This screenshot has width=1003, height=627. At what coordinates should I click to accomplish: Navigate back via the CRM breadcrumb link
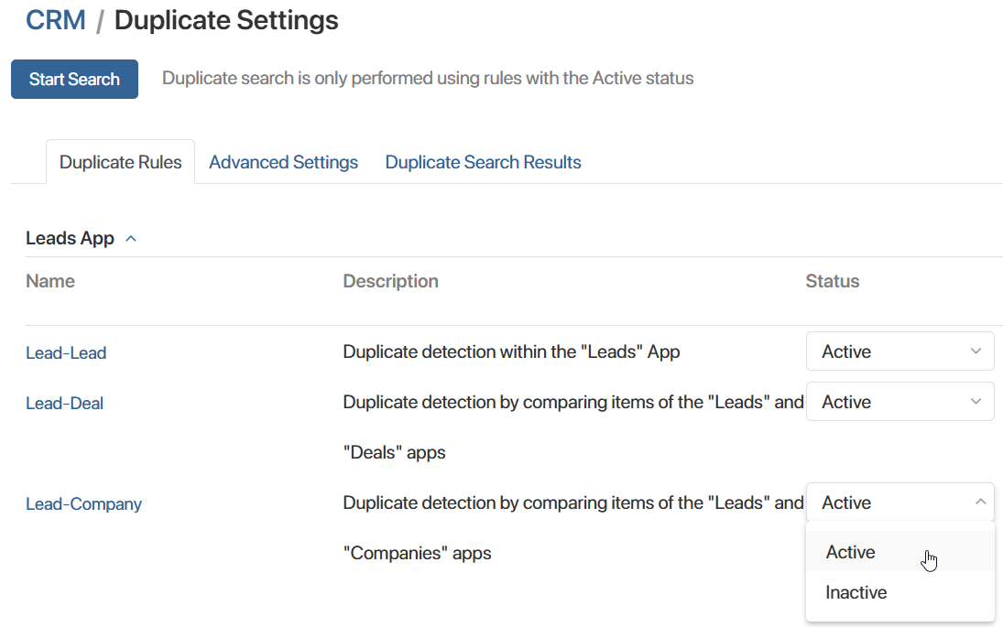tap(55, 19)
